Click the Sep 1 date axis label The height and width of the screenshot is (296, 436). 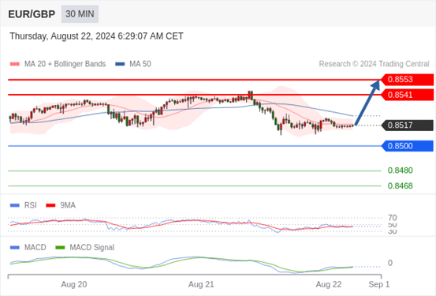click(x=379, y=285)
